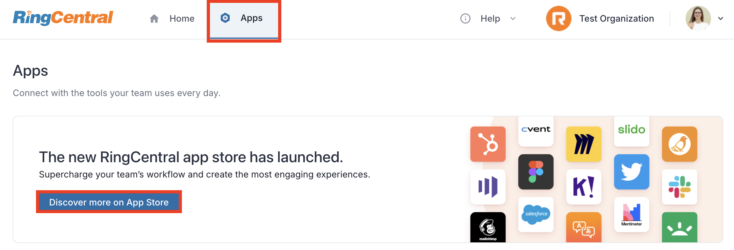
Task: Click the HubSpot app icon
Action: pos(488,144)
